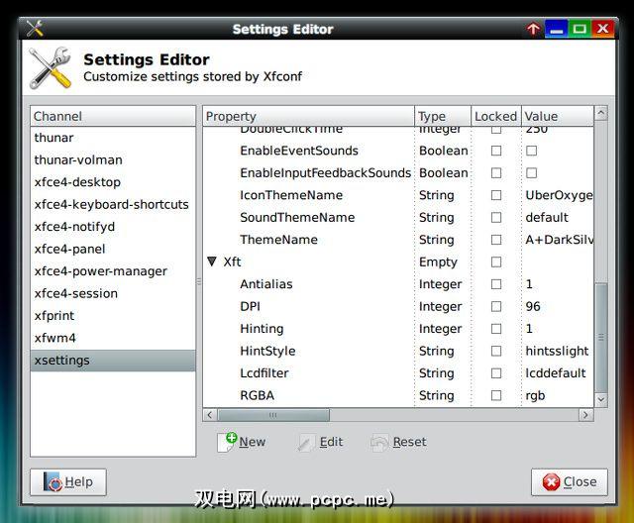This screenshot has width=634, height=523.
Task: Open the xfce4-panel channel
Action: 69,249
